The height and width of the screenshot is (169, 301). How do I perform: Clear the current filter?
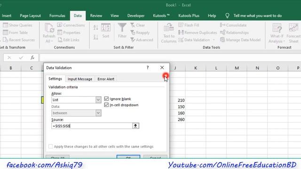click(137, 25)
